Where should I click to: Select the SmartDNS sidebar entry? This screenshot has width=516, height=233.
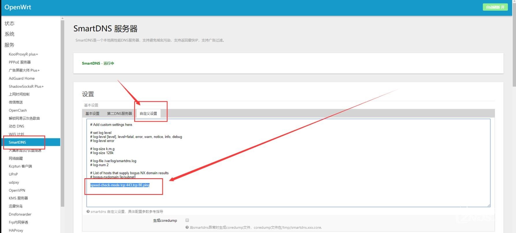(31, 142)
